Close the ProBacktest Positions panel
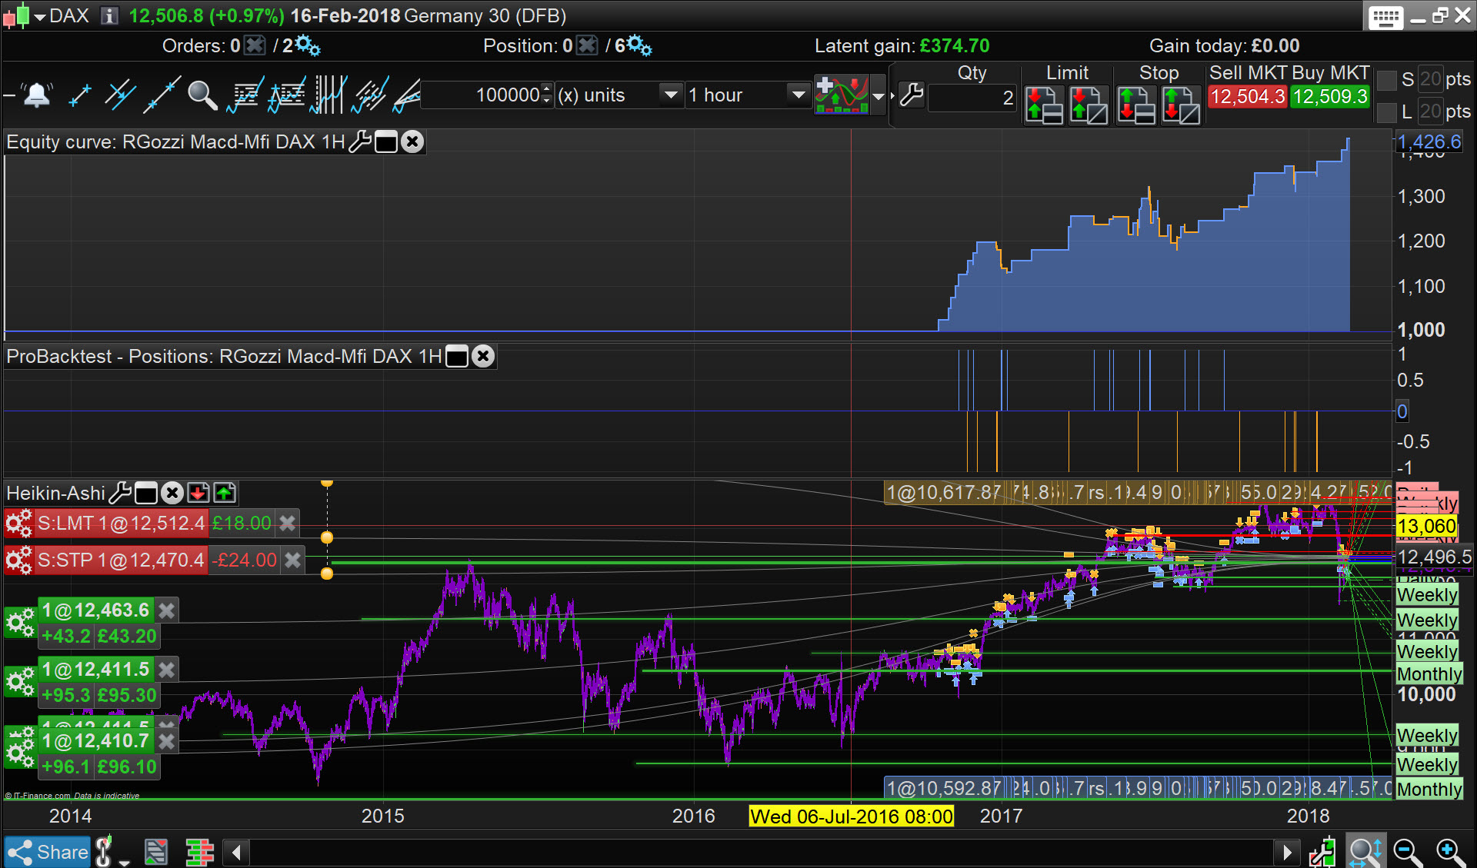This screenshot has width=1477, height=868. coord(483,357)
